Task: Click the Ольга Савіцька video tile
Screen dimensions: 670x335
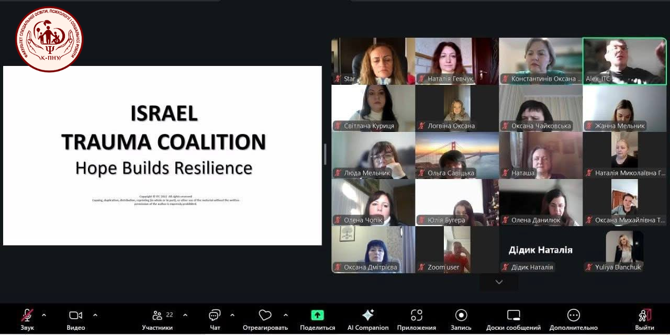Action: pyautogui.click(x=457, y=155)
